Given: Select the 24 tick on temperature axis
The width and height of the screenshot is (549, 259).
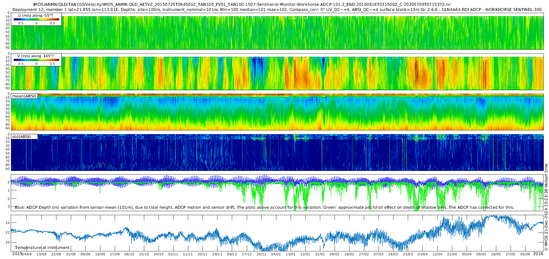Looking at the screenshot, I should [x=8, y=223].
